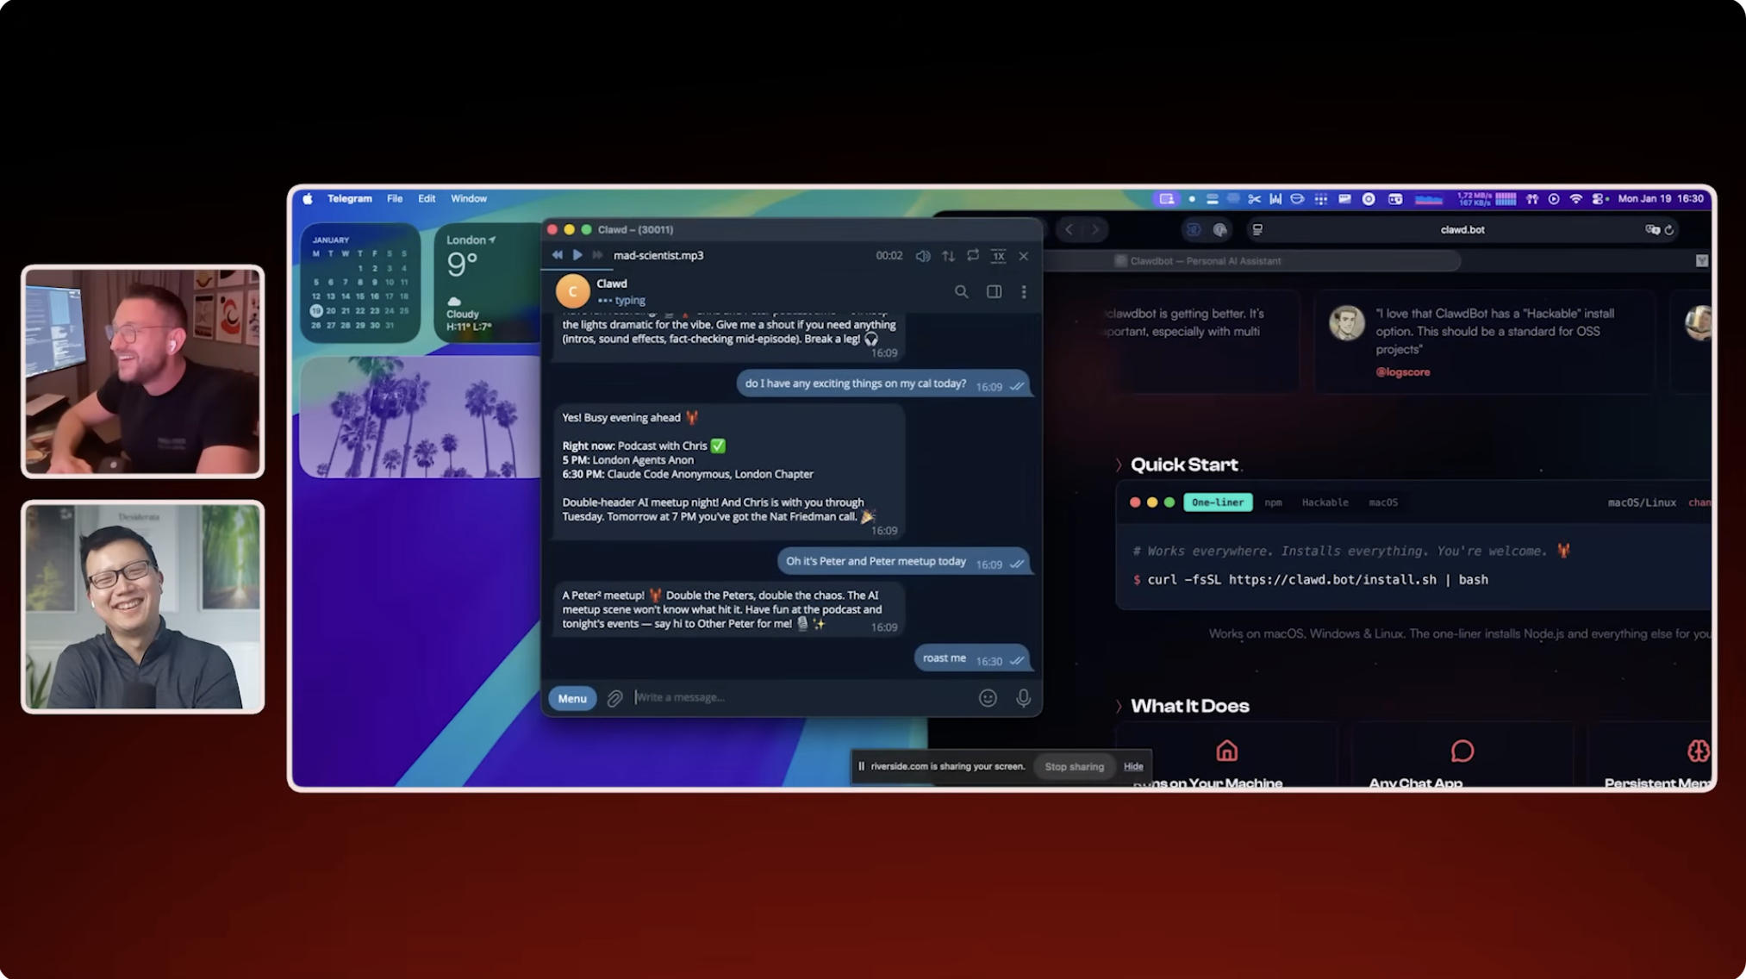Click the Now Playing icon in menu bar
The height and width of the screenshot is (979, 1746).
(x=1554, y=199)
